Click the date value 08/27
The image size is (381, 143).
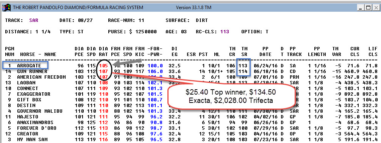[85, 21]
